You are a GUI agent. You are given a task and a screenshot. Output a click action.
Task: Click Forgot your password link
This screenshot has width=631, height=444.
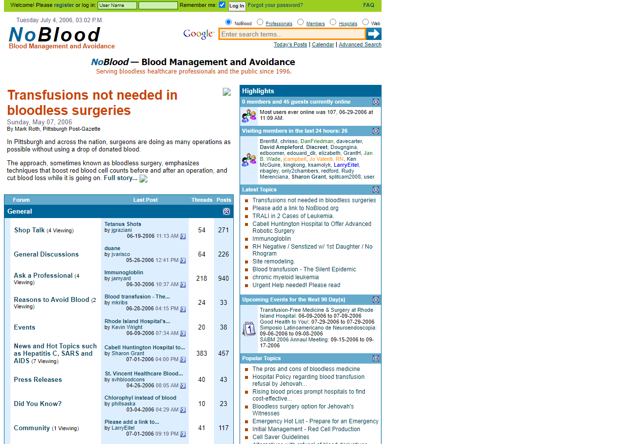coord(276,5)
